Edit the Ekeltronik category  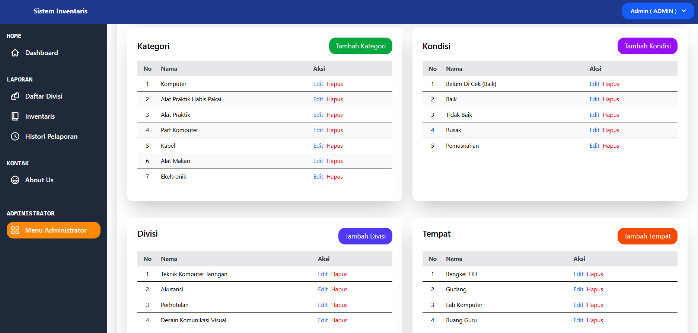coord(318,177)
